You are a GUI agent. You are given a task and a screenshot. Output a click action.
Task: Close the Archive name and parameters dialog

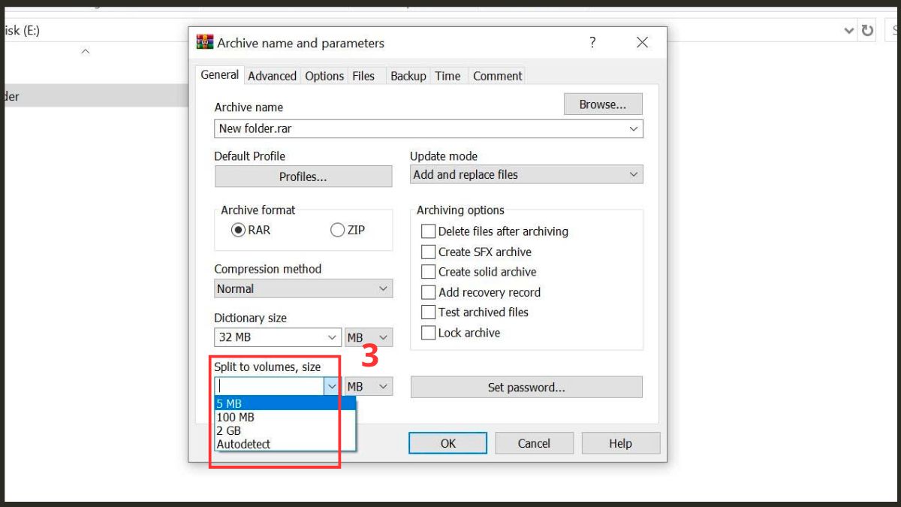click(642, 43)
